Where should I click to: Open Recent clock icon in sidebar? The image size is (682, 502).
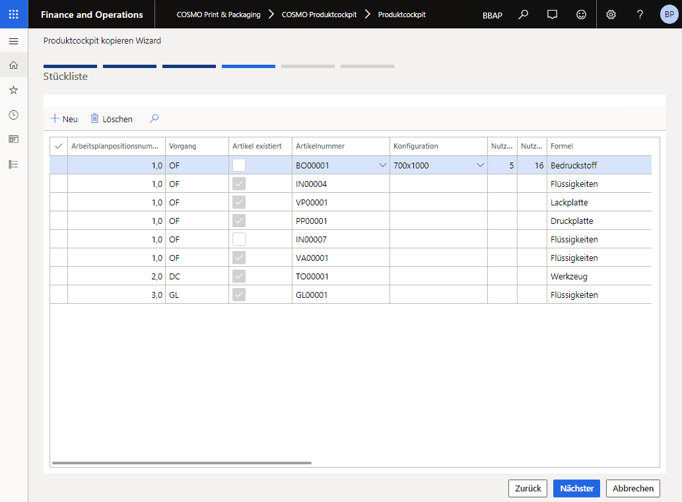[x=14, y=115]
